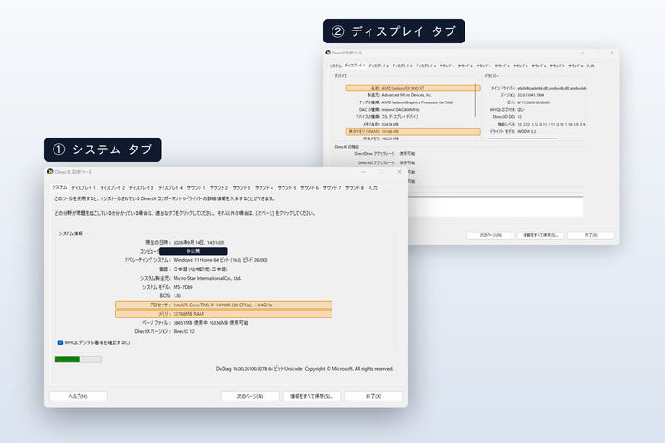Click the 32768MB RAM memory value
Screen dimensions: 665x443
(188, 314)
